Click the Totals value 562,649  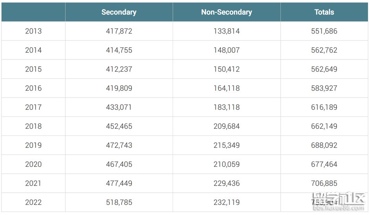(x=324, y=69)
